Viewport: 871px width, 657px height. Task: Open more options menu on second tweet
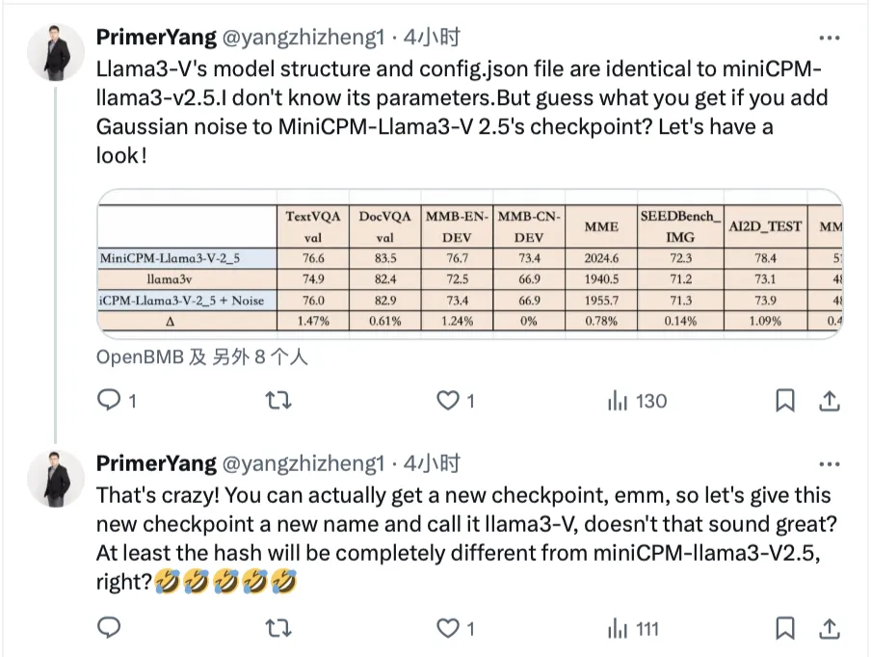(x=828, y=462)
